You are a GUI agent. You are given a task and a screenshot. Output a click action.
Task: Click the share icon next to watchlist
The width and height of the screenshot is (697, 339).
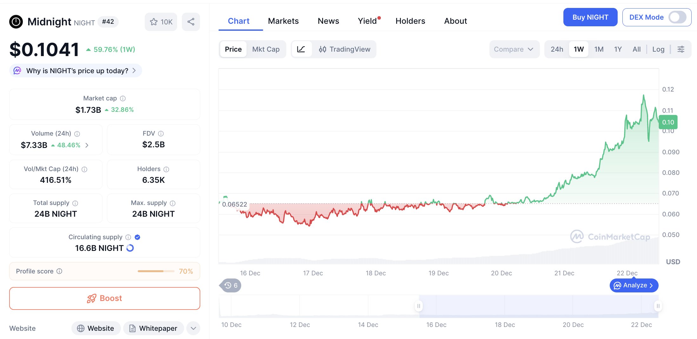click(191, 22)
